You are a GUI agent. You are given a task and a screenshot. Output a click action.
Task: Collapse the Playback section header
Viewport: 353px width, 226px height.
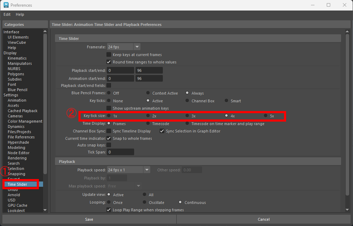tap(198, 162)
